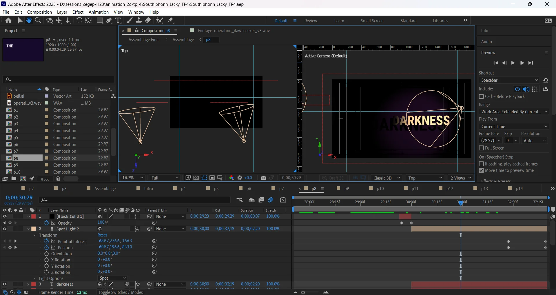Toggle Position stopwatch on Spot Light 2
The height and width of the screenshot is (295, 556).
(x=46, y=248)
